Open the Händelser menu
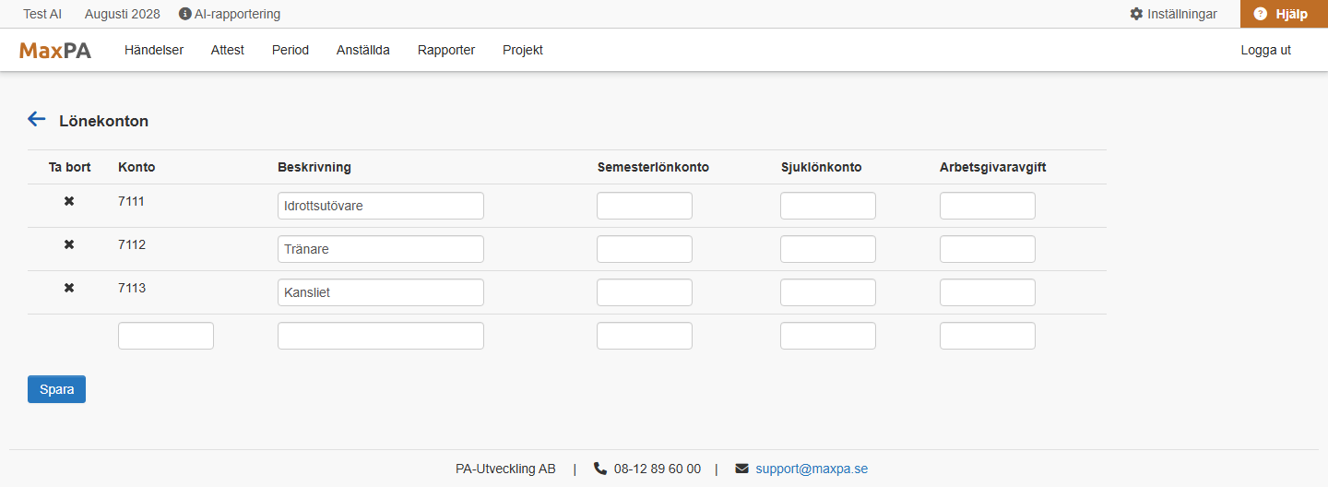This screenshot has height=487, width=1328. [x=154, y=50]
